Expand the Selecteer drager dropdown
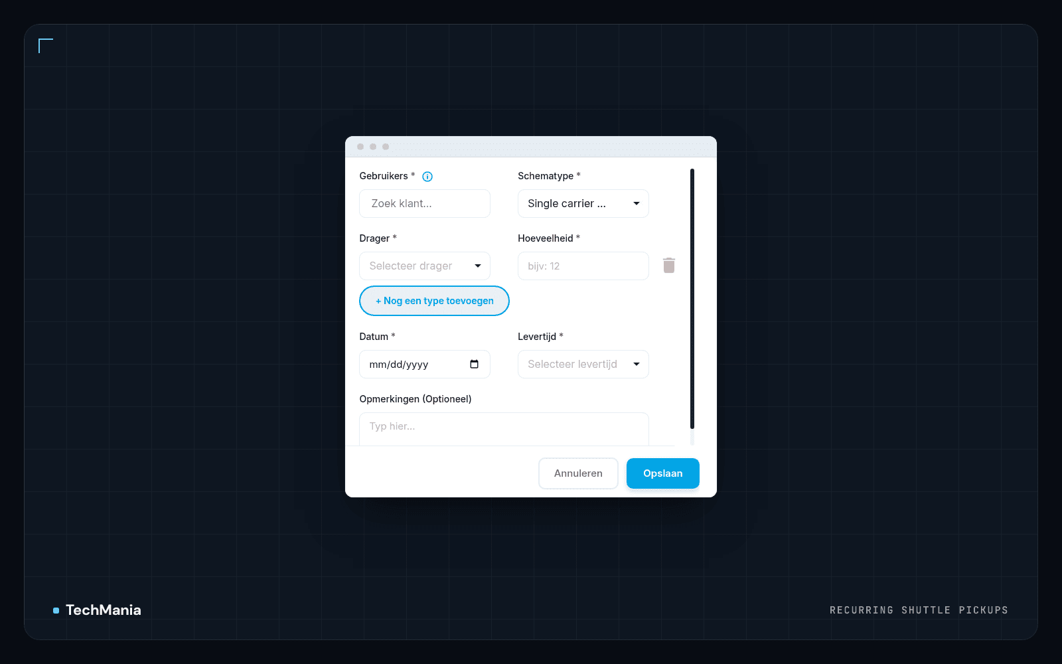The image size is (1062, 664). pyautogui.click(x=425, y=266)
